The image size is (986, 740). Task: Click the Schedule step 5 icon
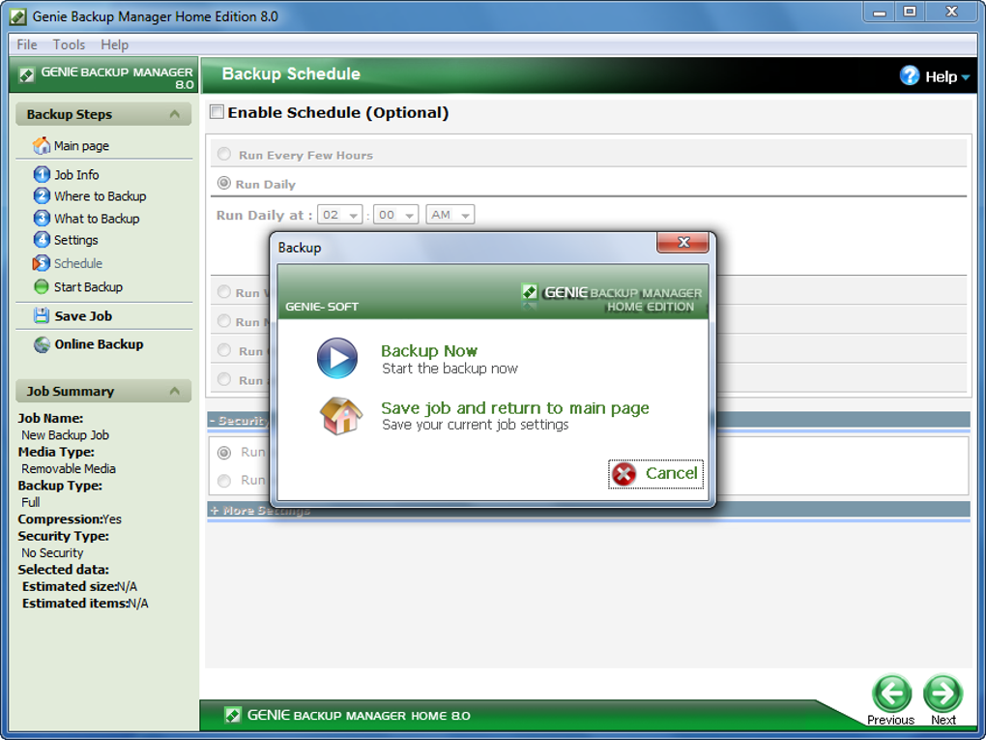(x=42, y=263)
